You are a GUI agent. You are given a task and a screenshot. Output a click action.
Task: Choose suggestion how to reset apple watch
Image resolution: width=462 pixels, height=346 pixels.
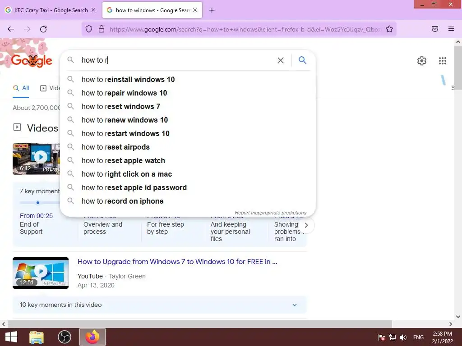tap(188, 161)
